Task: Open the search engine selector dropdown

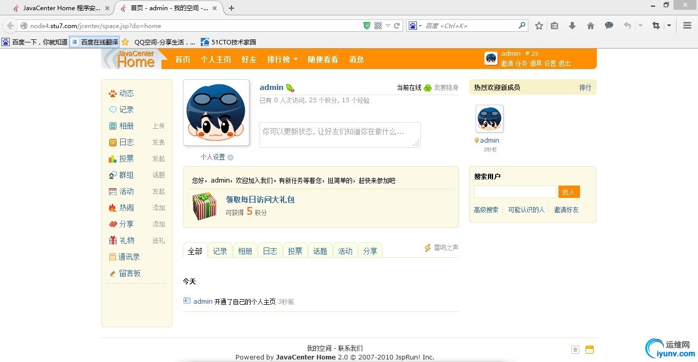Action: click(x=415, y=26)
